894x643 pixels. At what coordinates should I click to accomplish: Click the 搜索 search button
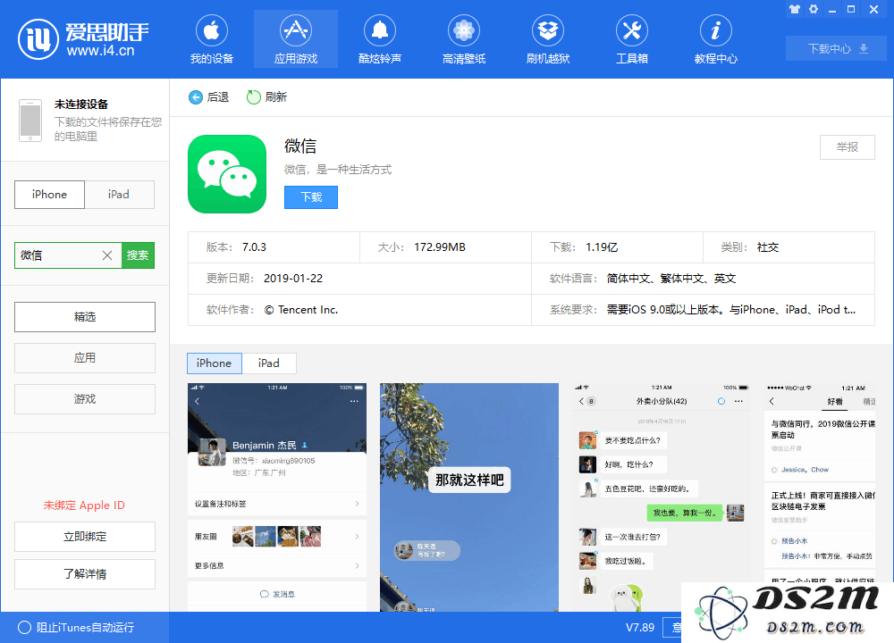[x=138, y=255]
